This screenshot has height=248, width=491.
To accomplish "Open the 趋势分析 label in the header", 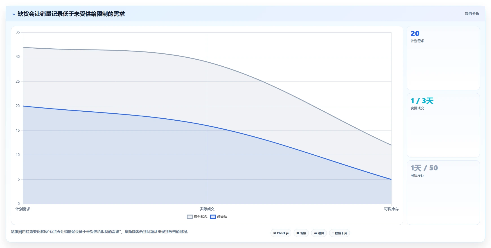I will tap(472, 13).
